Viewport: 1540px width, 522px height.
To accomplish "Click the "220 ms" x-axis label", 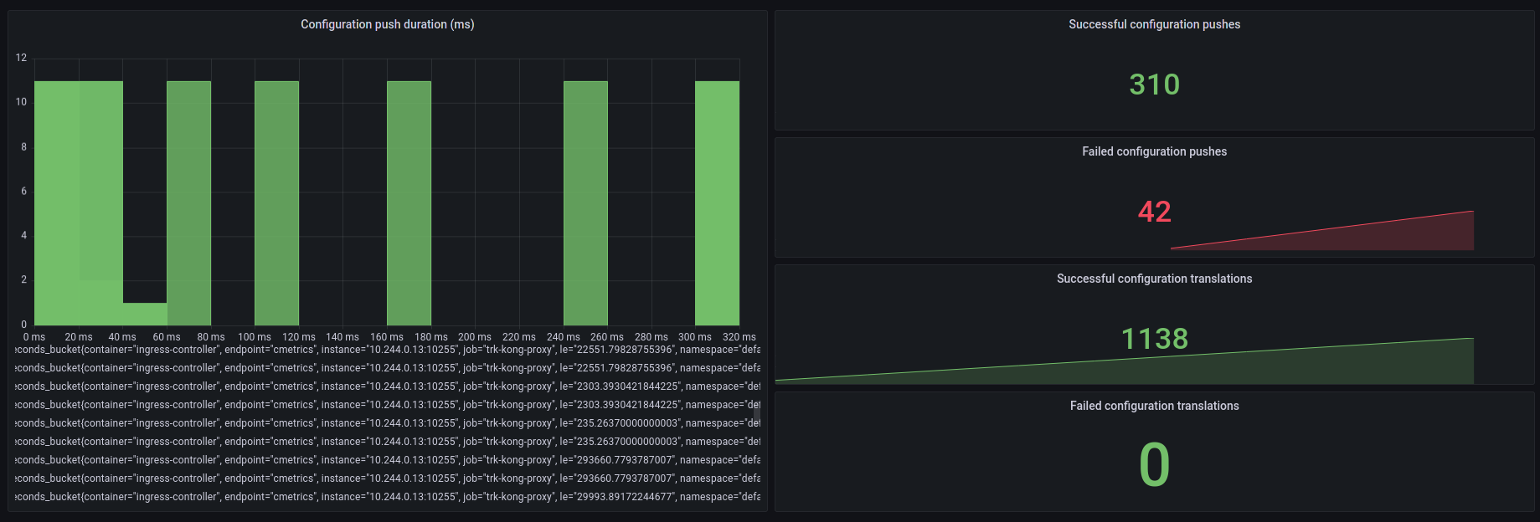I will point(519,337).
